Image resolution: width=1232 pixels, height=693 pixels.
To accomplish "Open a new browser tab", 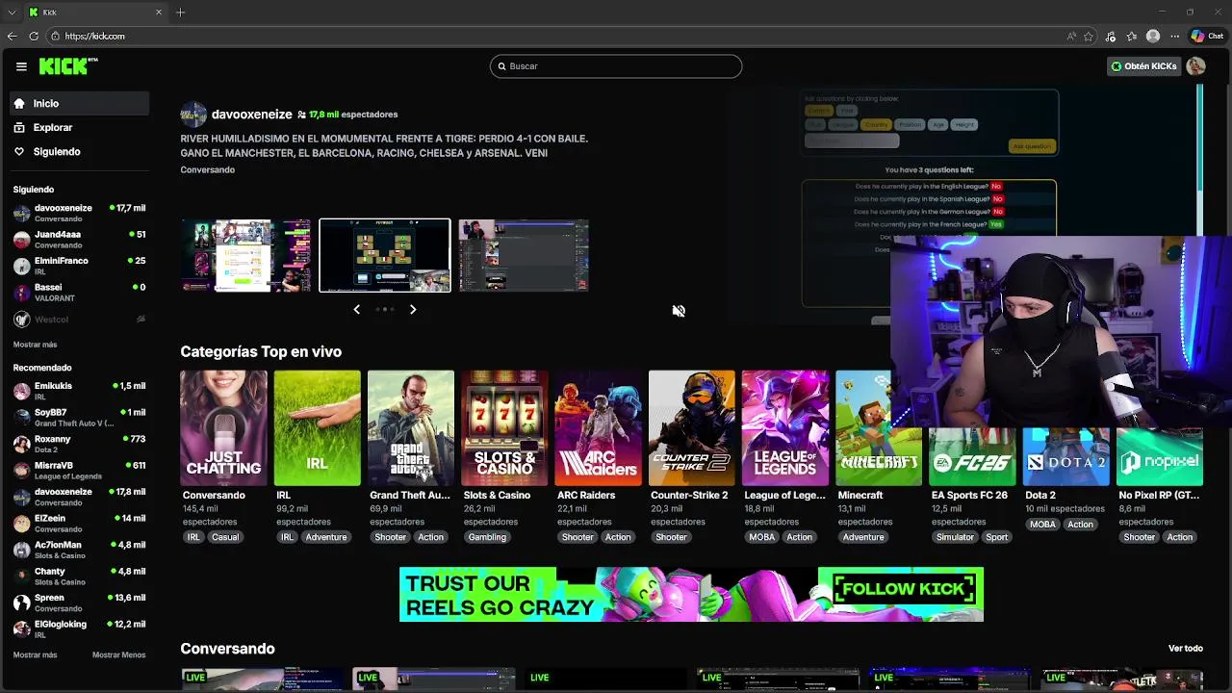I will pyautogui.click(x=180, y=13).
